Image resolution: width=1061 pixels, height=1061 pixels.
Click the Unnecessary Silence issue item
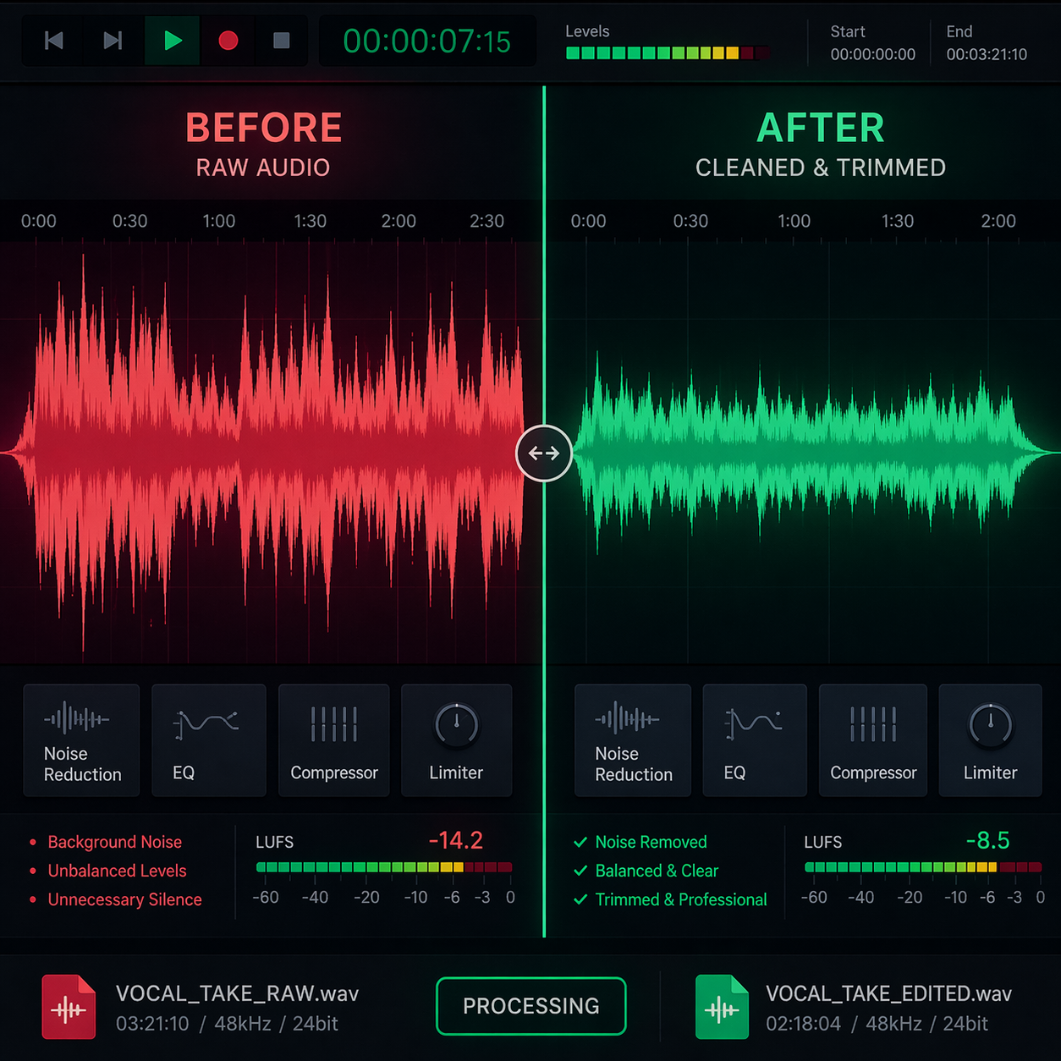click(x=116, y=899)
